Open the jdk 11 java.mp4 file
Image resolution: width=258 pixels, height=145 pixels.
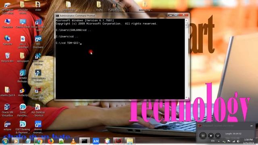click(x=23, y=42)
